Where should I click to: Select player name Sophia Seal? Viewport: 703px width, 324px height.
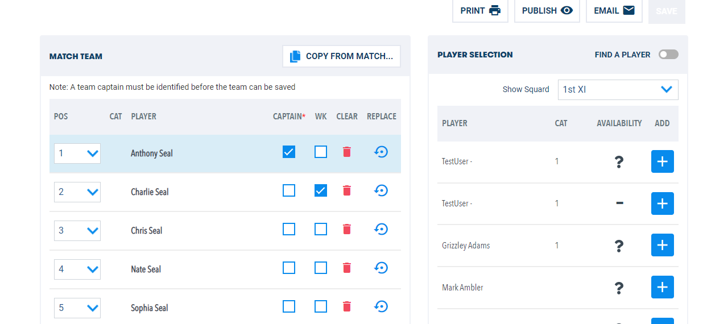(150, 308)
